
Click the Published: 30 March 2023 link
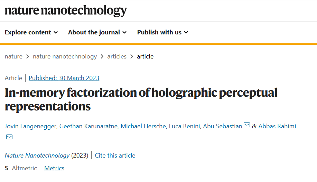64,78
